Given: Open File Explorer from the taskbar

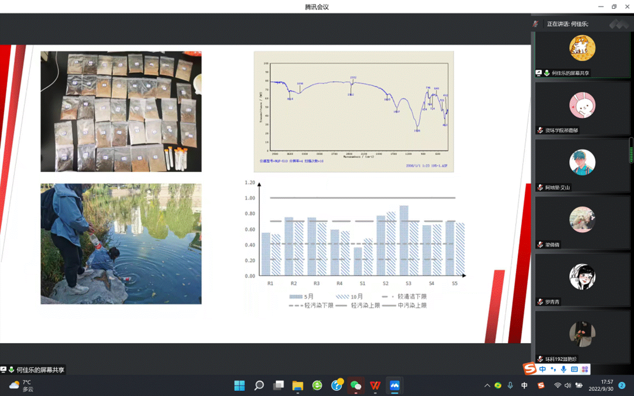Looking at the screenshot, I should pos(298,386).
